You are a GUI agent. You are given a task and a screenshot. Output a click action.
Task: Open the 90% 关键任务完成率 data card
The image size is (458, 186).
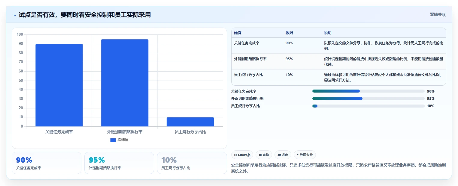(47, 163)
